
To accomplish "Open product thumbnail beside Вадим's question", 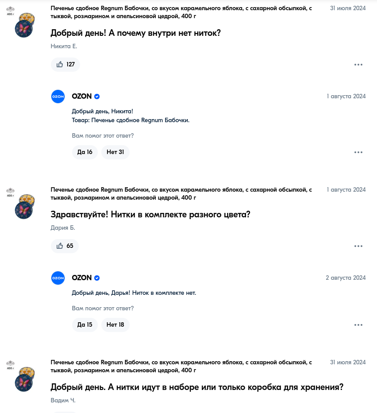I will 21,376.
